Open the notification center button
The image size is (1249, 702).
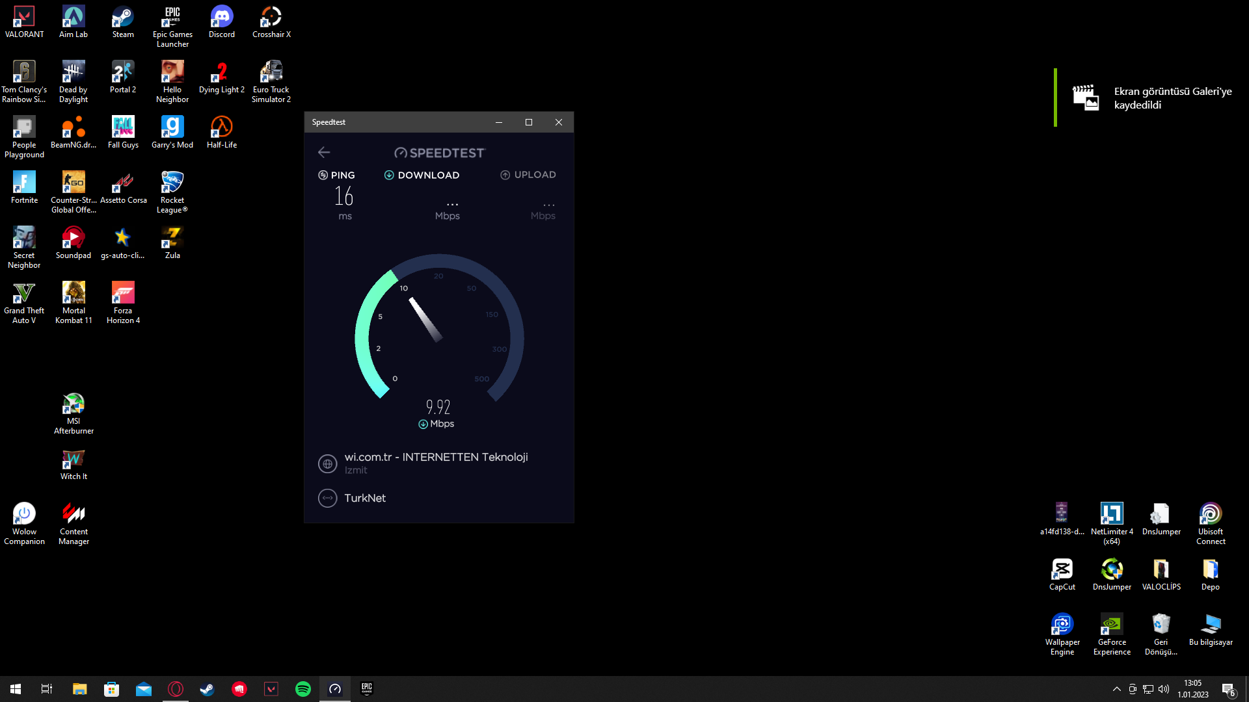[1228, 689]
